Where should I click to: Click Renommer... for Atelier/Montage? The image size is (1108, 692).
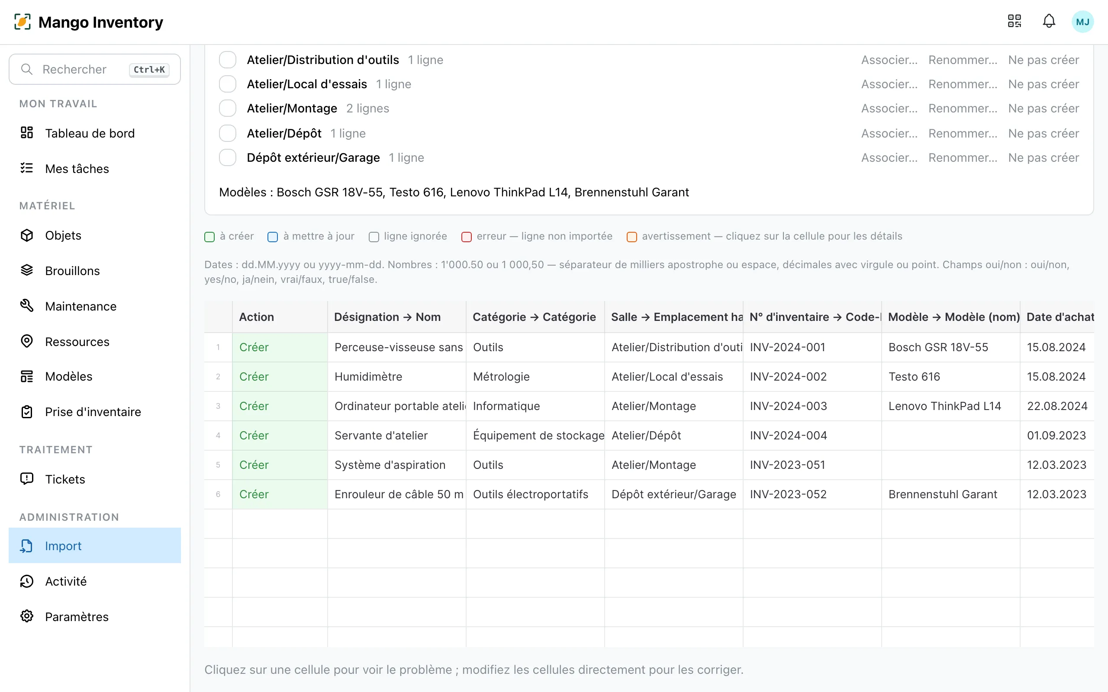click(x=963, y=108)
